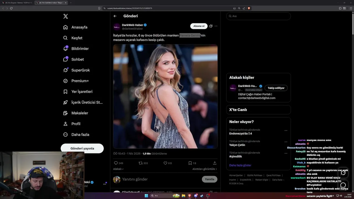The width and height of the screenshot is (354, 199).
Task: Like the post with 8 B likes
Action: point(165,163)
